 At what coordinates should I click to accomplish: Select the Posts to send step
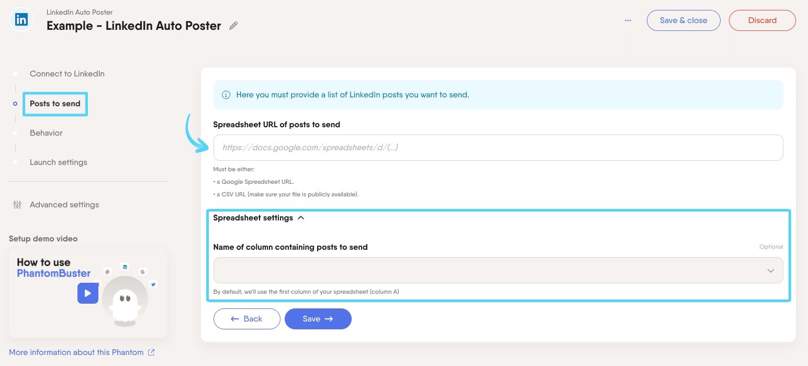(x=55, y=104)
